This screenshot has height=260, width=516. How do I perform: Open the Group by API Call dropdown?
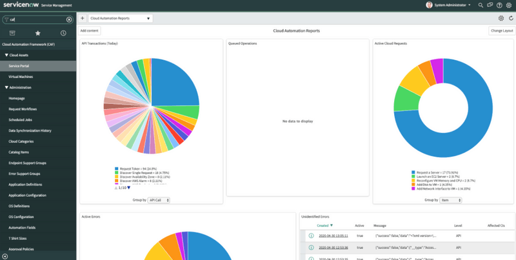(x=159, y=201)
